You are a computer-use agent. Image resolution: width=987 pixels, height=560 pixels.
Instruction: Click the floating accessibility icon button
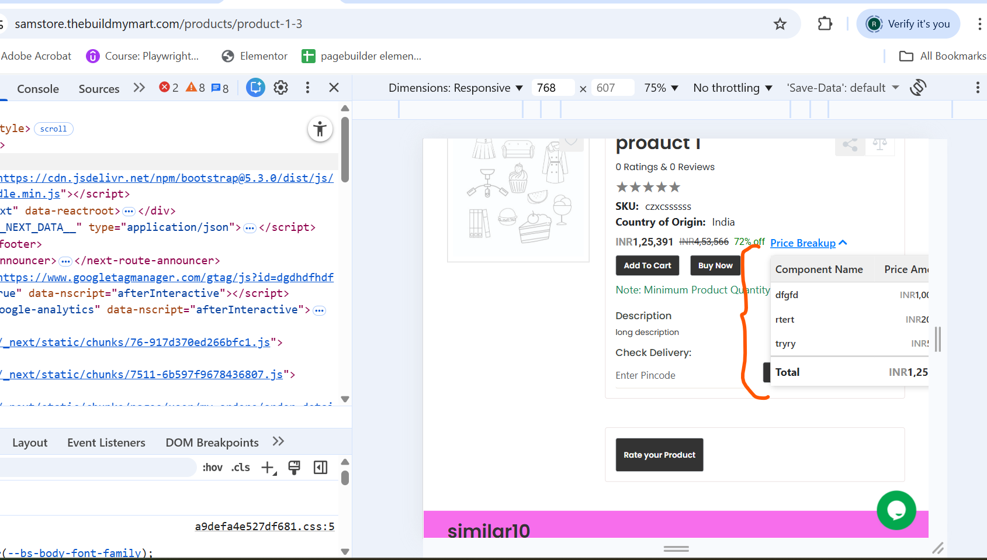[x=320, y=129]
